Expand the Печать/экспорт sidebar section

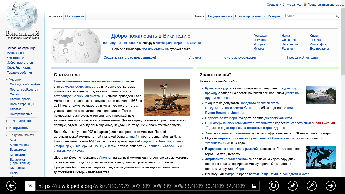click(x=7, y=121)
